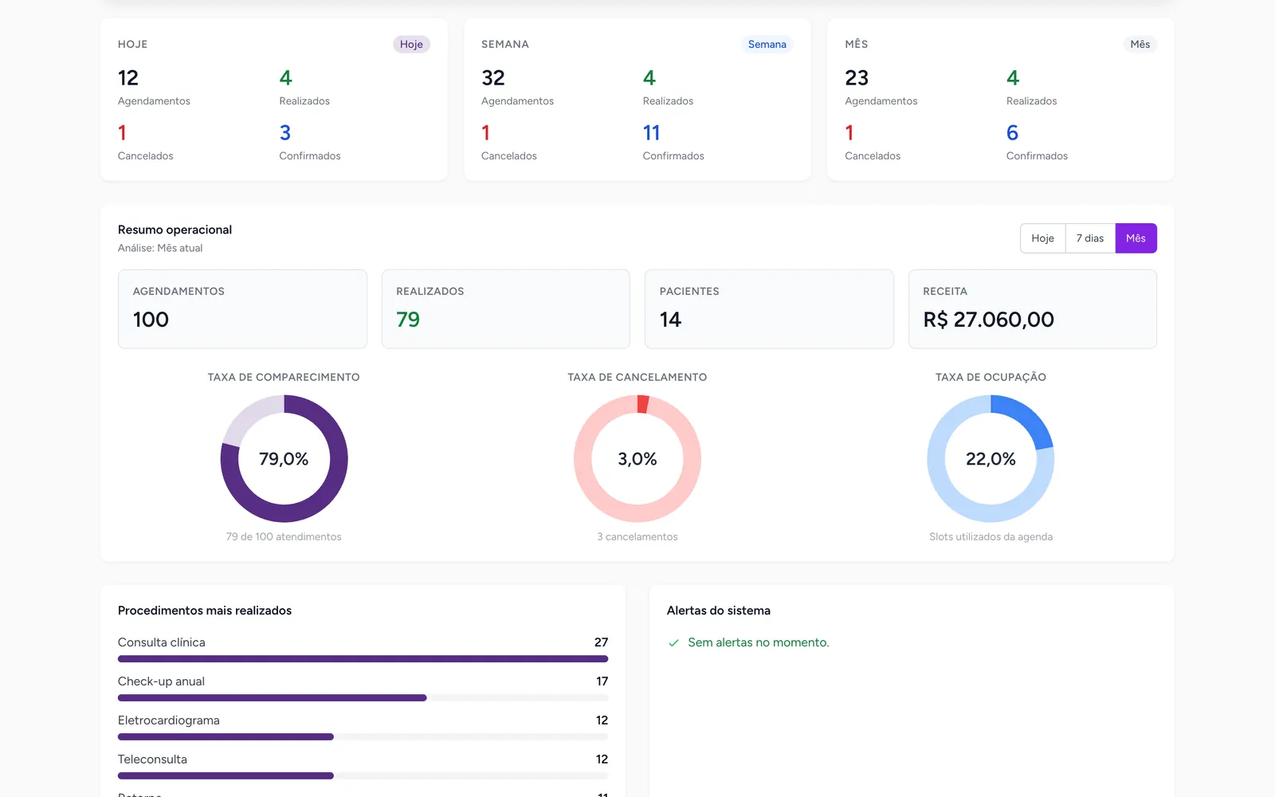Click the '79 de 100 atendimentos' caption
The height and width of the screenshot is (797, 1275).
point(284,537)
